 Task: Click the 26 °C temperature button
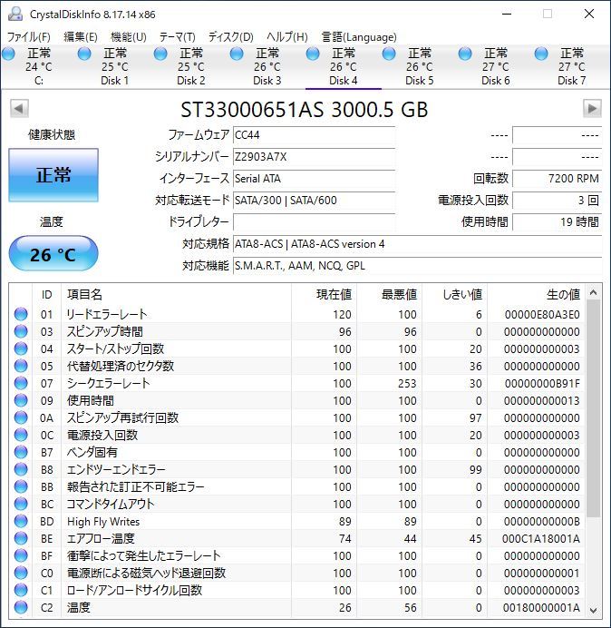53,253
